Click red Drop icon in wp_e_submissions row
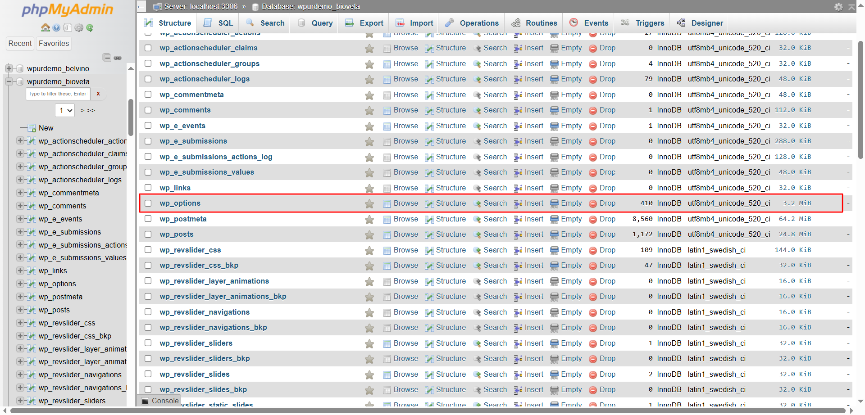Image resolution: width=865 pixels, height=415 pixels. [x=593, y=142]
